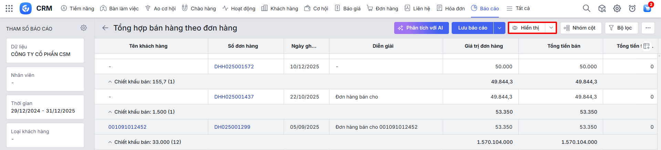Click the Phân tích với AI button
Image resolution: width=661 pixels, height=150 pixels.
421,28
